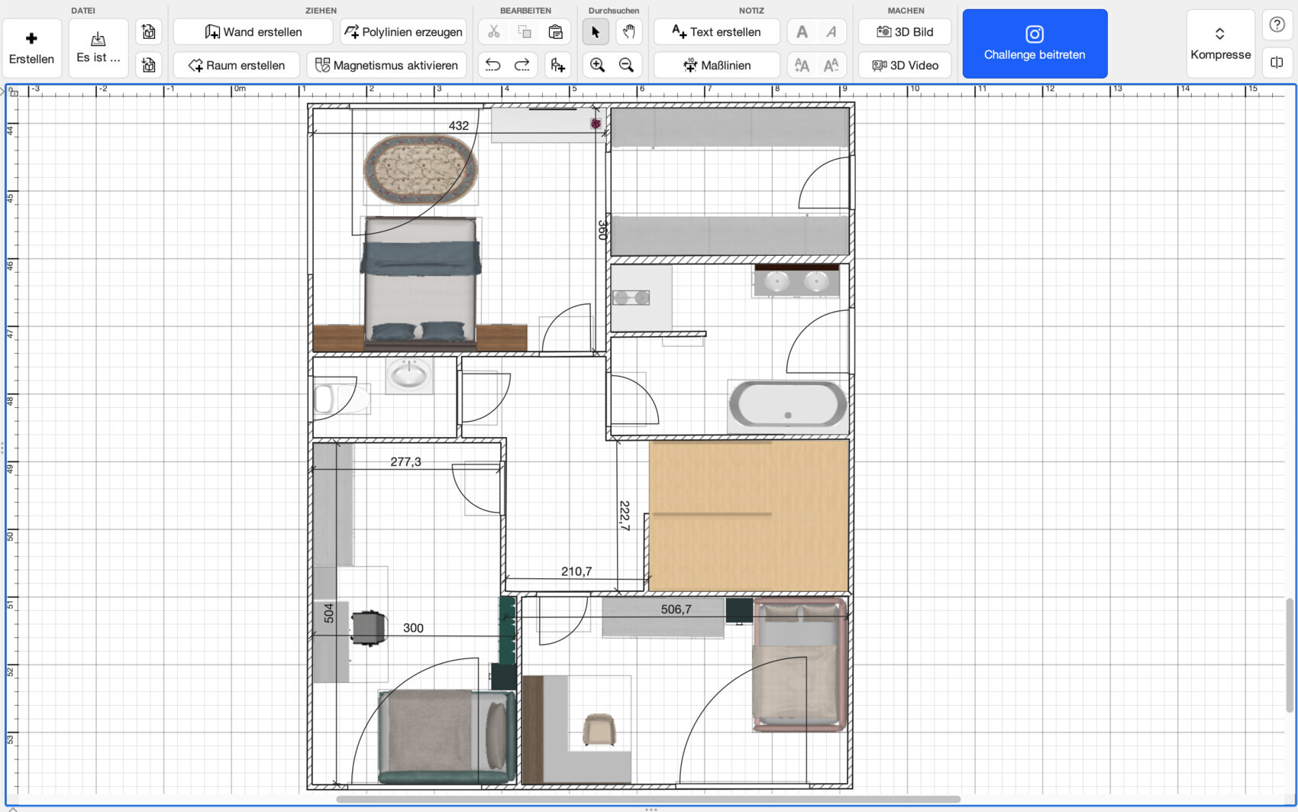Select the oval rug in bedroom
The width and height of the screenshot is (1298, 812).
(420, 169)
